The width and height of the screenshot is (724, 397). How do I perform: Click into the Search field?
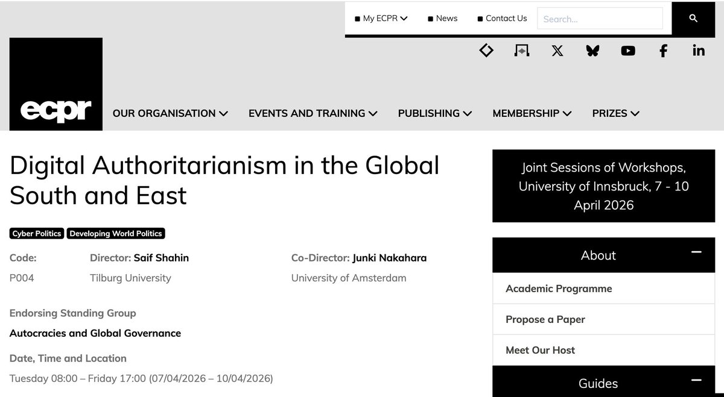(x=600, y=19)
